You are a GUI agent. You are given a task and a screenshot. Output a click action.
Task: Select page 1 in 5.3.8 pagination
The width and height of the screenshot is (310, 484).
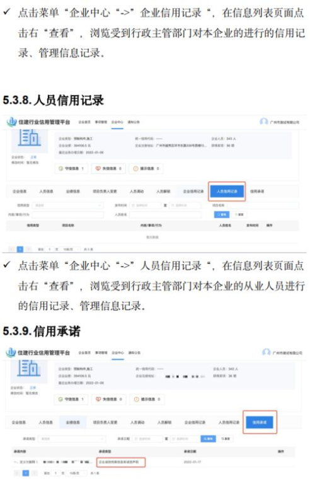20,249
